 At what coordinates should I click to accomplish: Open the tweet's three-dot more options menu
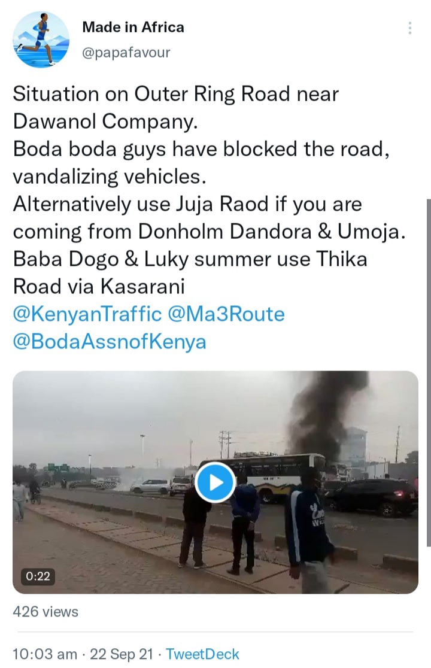point(409,28)
